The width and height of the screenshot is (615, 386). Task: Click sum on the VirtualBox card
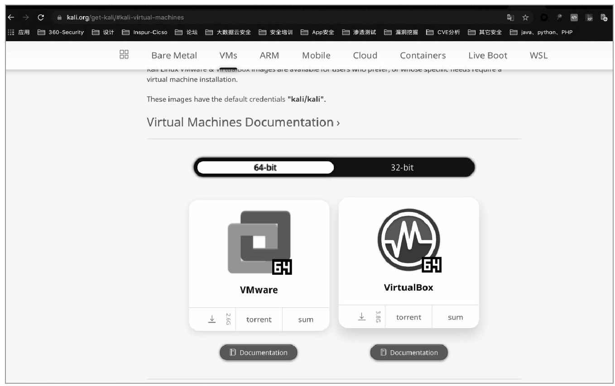coord(456,317)
